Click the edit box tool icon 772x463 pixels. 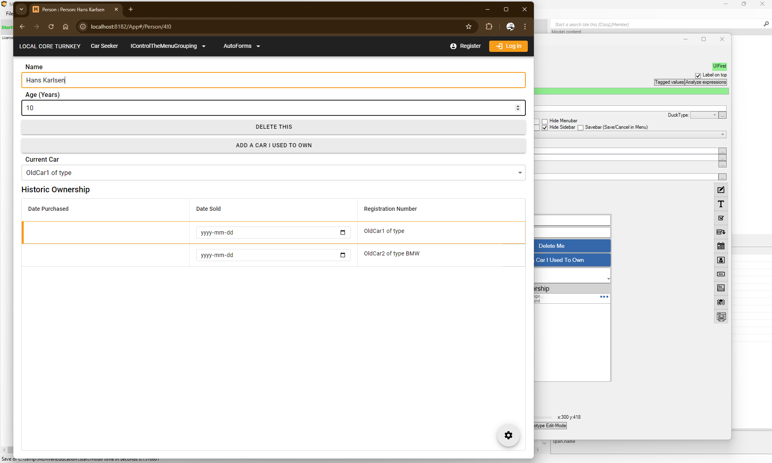pyautogui.click(x=721, y=190)
